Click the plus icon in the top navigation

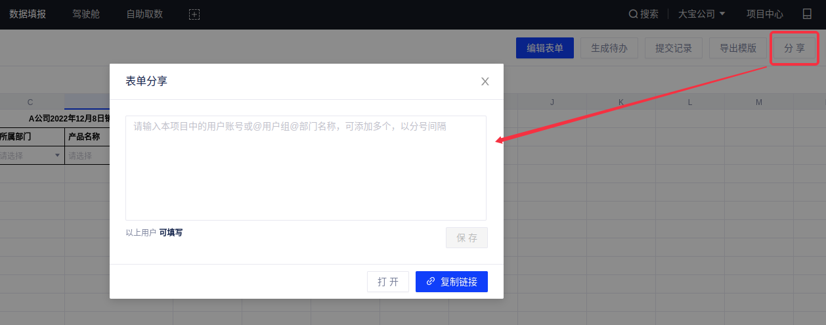coord(194,14)
